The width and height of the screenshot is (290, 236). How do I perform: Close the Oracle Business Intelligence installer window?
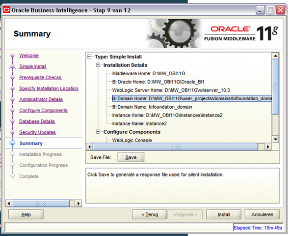281,10
